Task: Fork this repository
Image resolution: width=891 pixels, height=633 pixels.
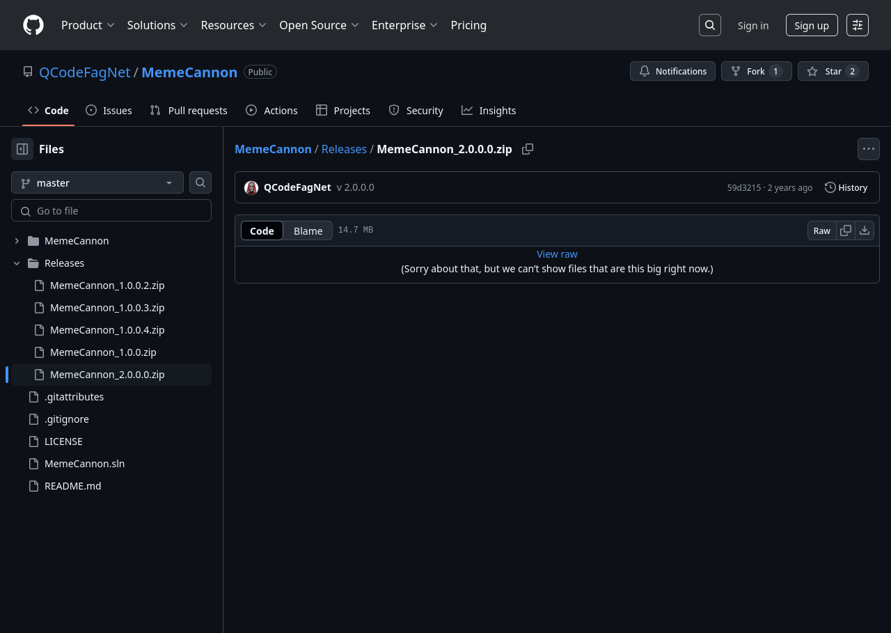Action: pyautogui.click(x=757, y=71)
